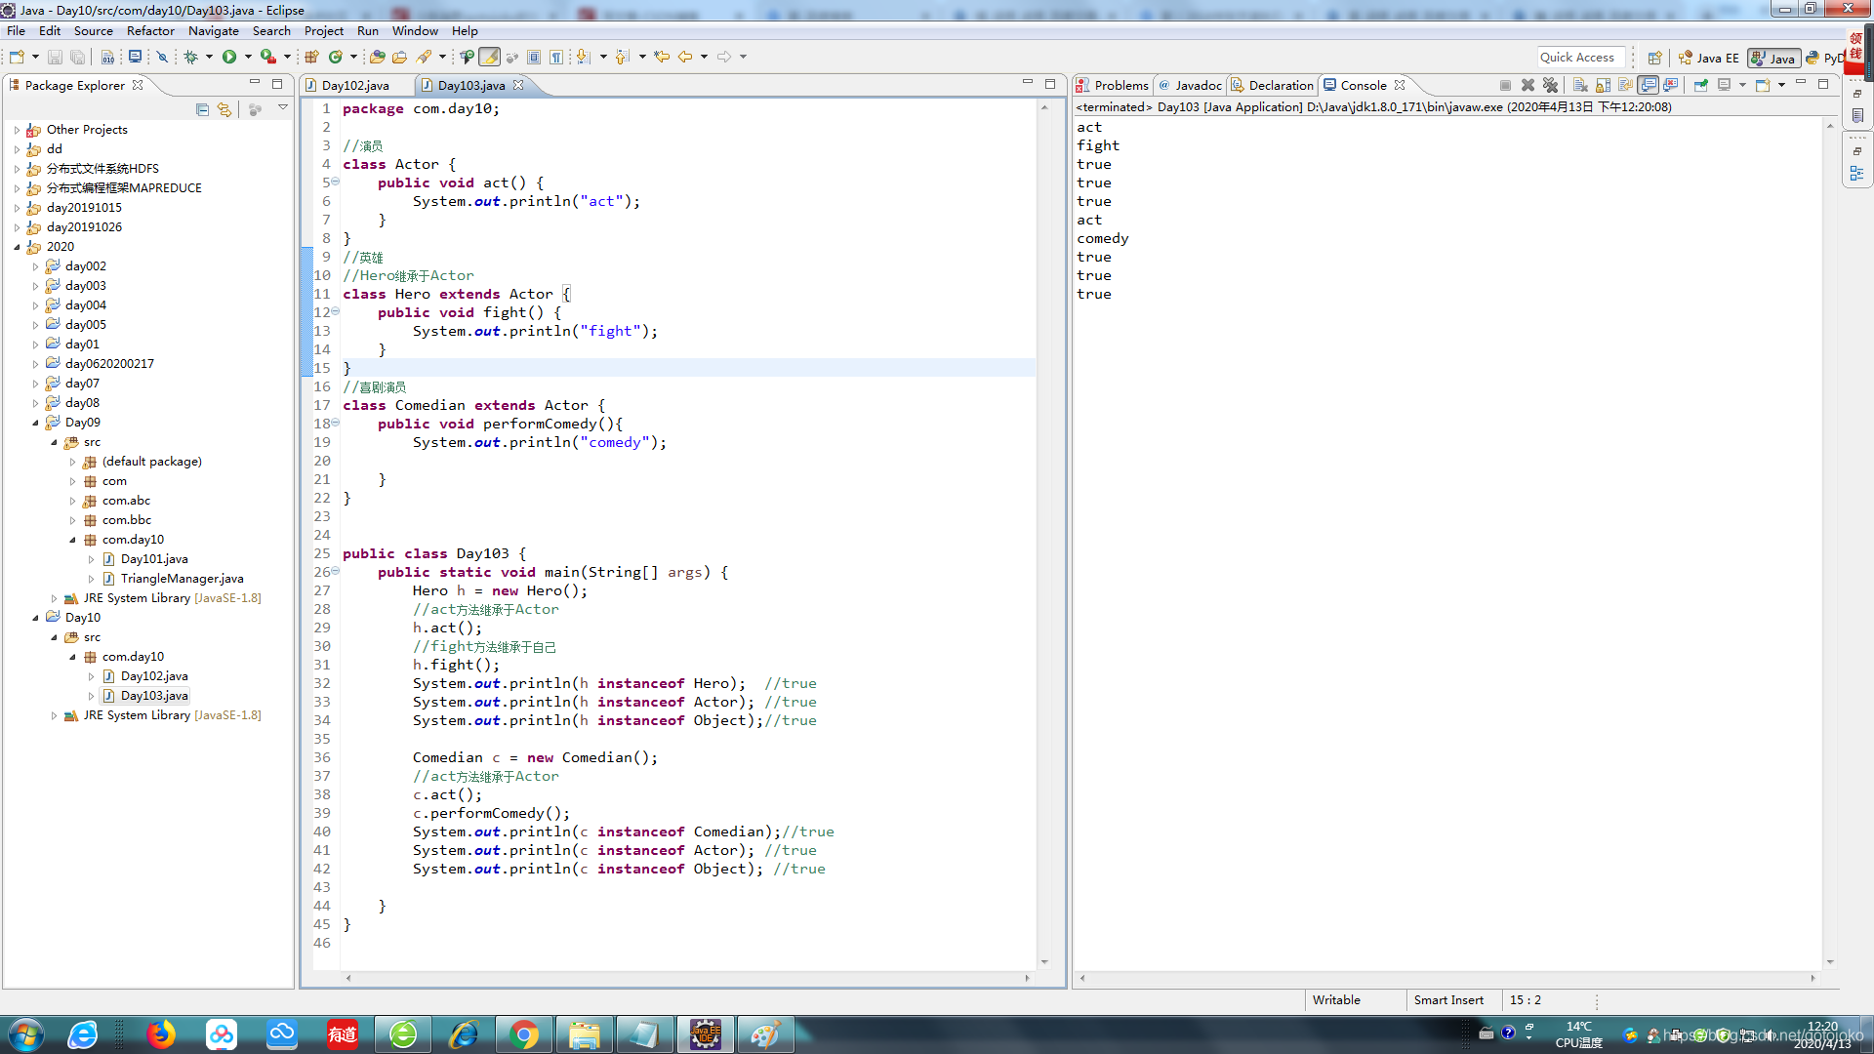
Task: Run the program with green Run icon
Action: [x=229, y=57]
